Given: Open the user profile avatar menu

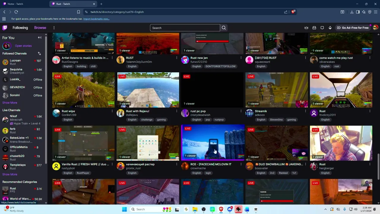Looking at the screenshot, I should coord(375,28).
